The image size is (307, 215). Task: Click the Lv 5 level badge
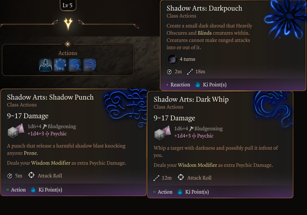click(x=68, y=5)
